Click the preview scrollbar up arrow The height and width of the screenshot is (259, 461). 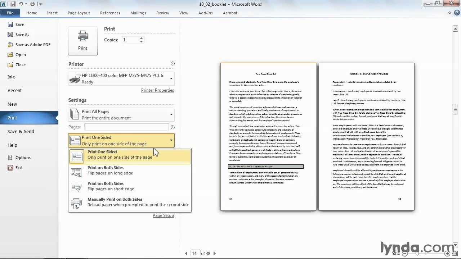click(x=455, y=28)
